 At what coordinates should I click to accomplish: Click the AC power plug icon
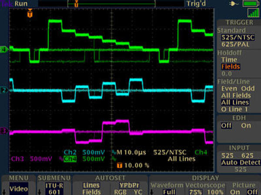click(234, 3)
